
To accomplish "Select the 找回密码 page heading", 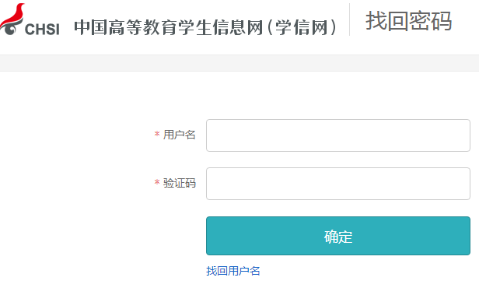I will [x=409, y=21].
